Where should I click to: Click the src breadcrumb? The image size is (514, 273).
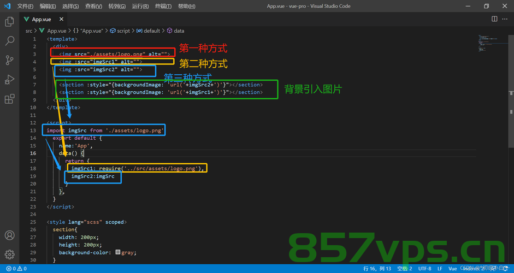[x=29, y=31]
